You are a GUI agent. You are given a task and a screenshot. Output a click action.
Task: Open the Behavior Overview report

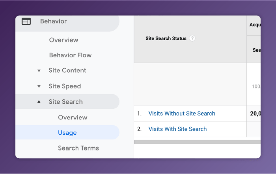point(63,40)
